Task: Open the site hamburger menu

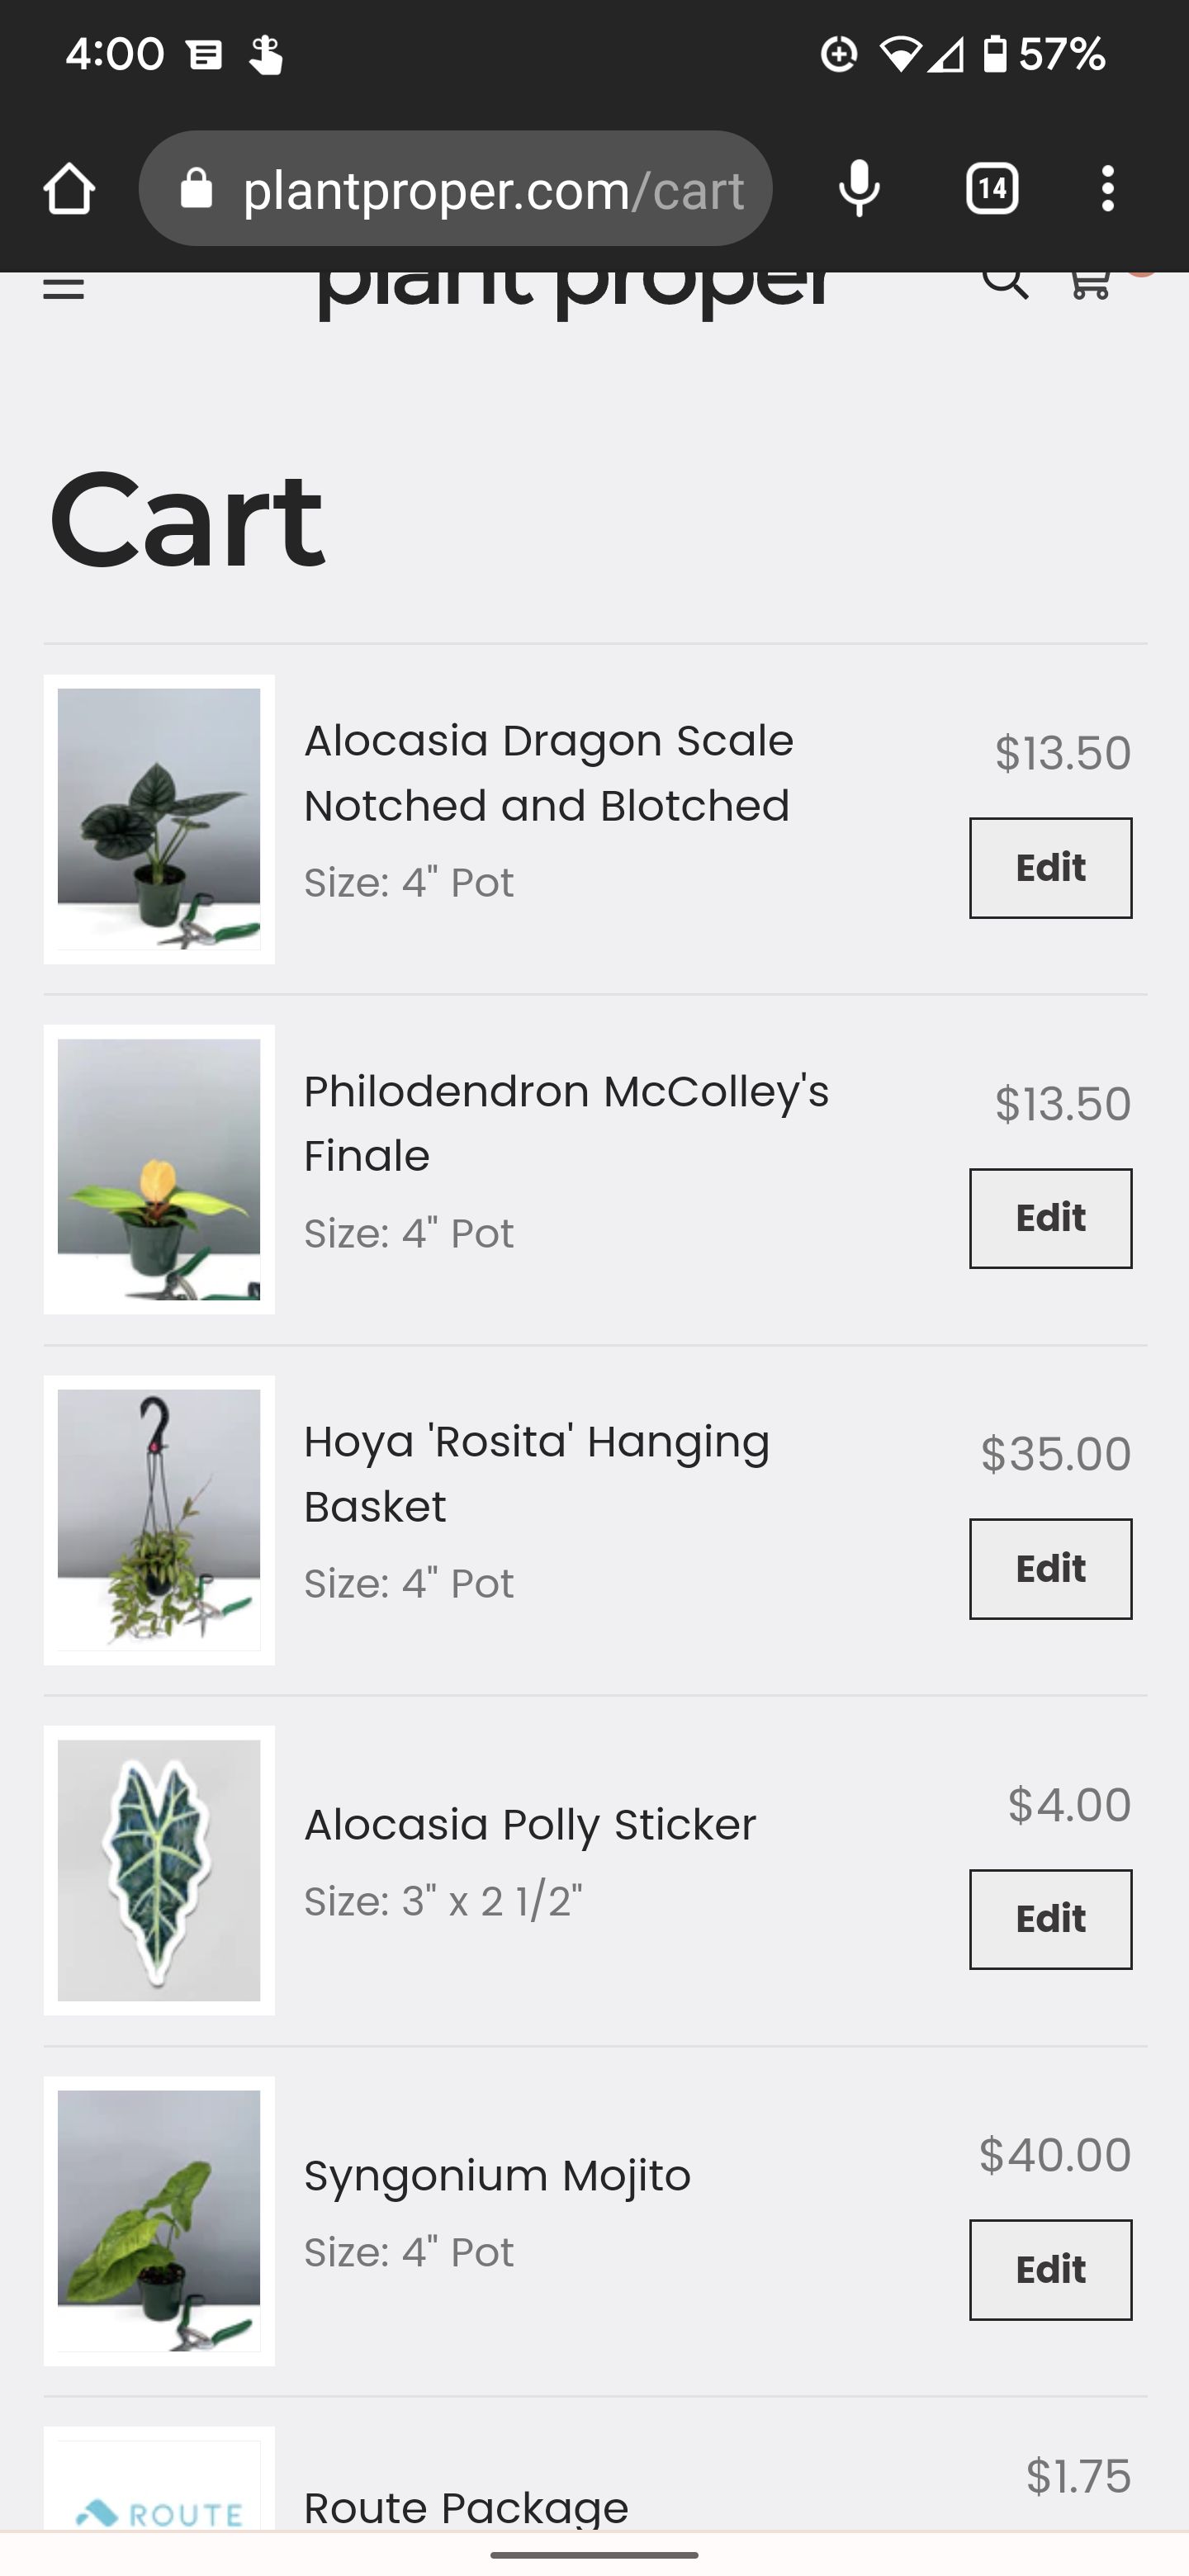Action: [64, 287]
